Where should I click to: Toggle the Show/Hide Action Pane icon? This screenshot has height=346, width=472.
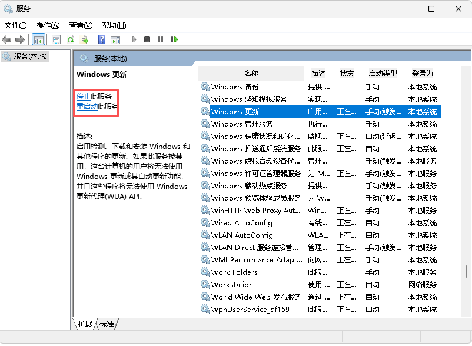point(115,39)
